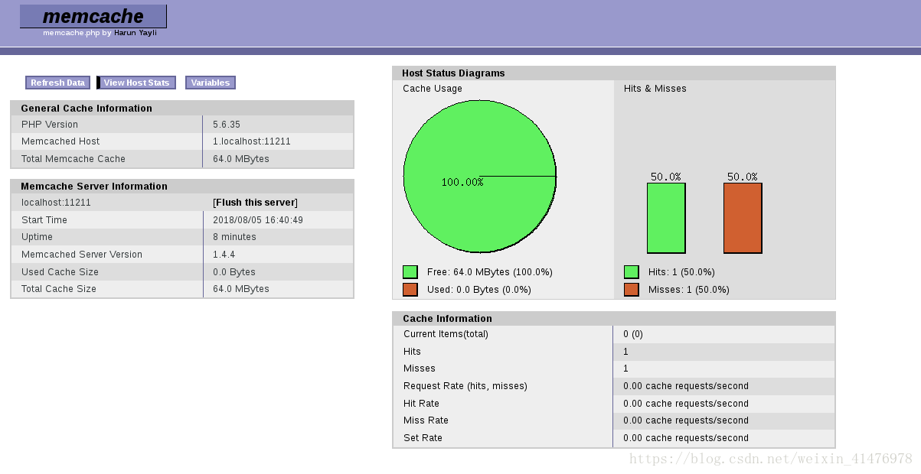921x474 pixels.
Task: Select Start Time value 2018/08/05 16:40:49
Action: 258,220
